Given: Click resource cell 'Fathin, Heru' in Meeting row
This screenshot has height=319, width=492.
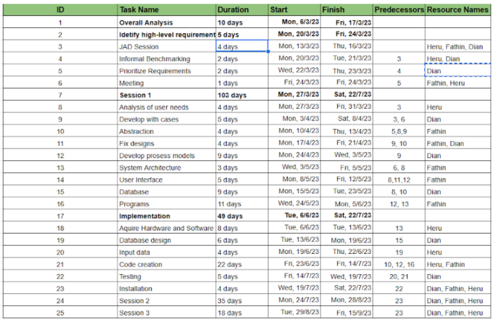Looking at the screenshot, I should pos(458,83).
